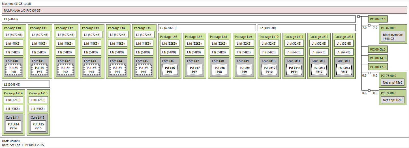This screenshot has width=409, height=148.
Task: Click the PCI 00:0b.0 box
Action: click(x=378, y=49)
